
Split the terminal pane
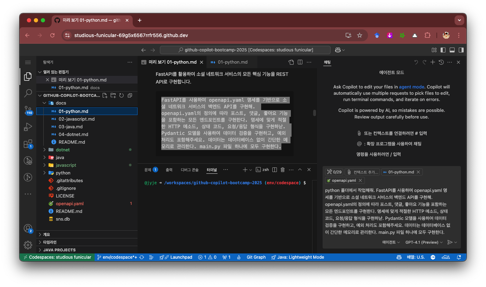click(x=274, y=170)
